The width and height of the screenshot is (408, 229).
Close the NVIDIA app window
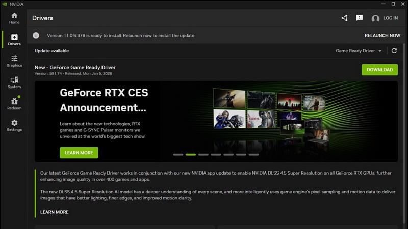403,4
